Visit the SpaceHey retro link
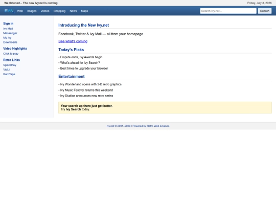 tap(10, 65)
